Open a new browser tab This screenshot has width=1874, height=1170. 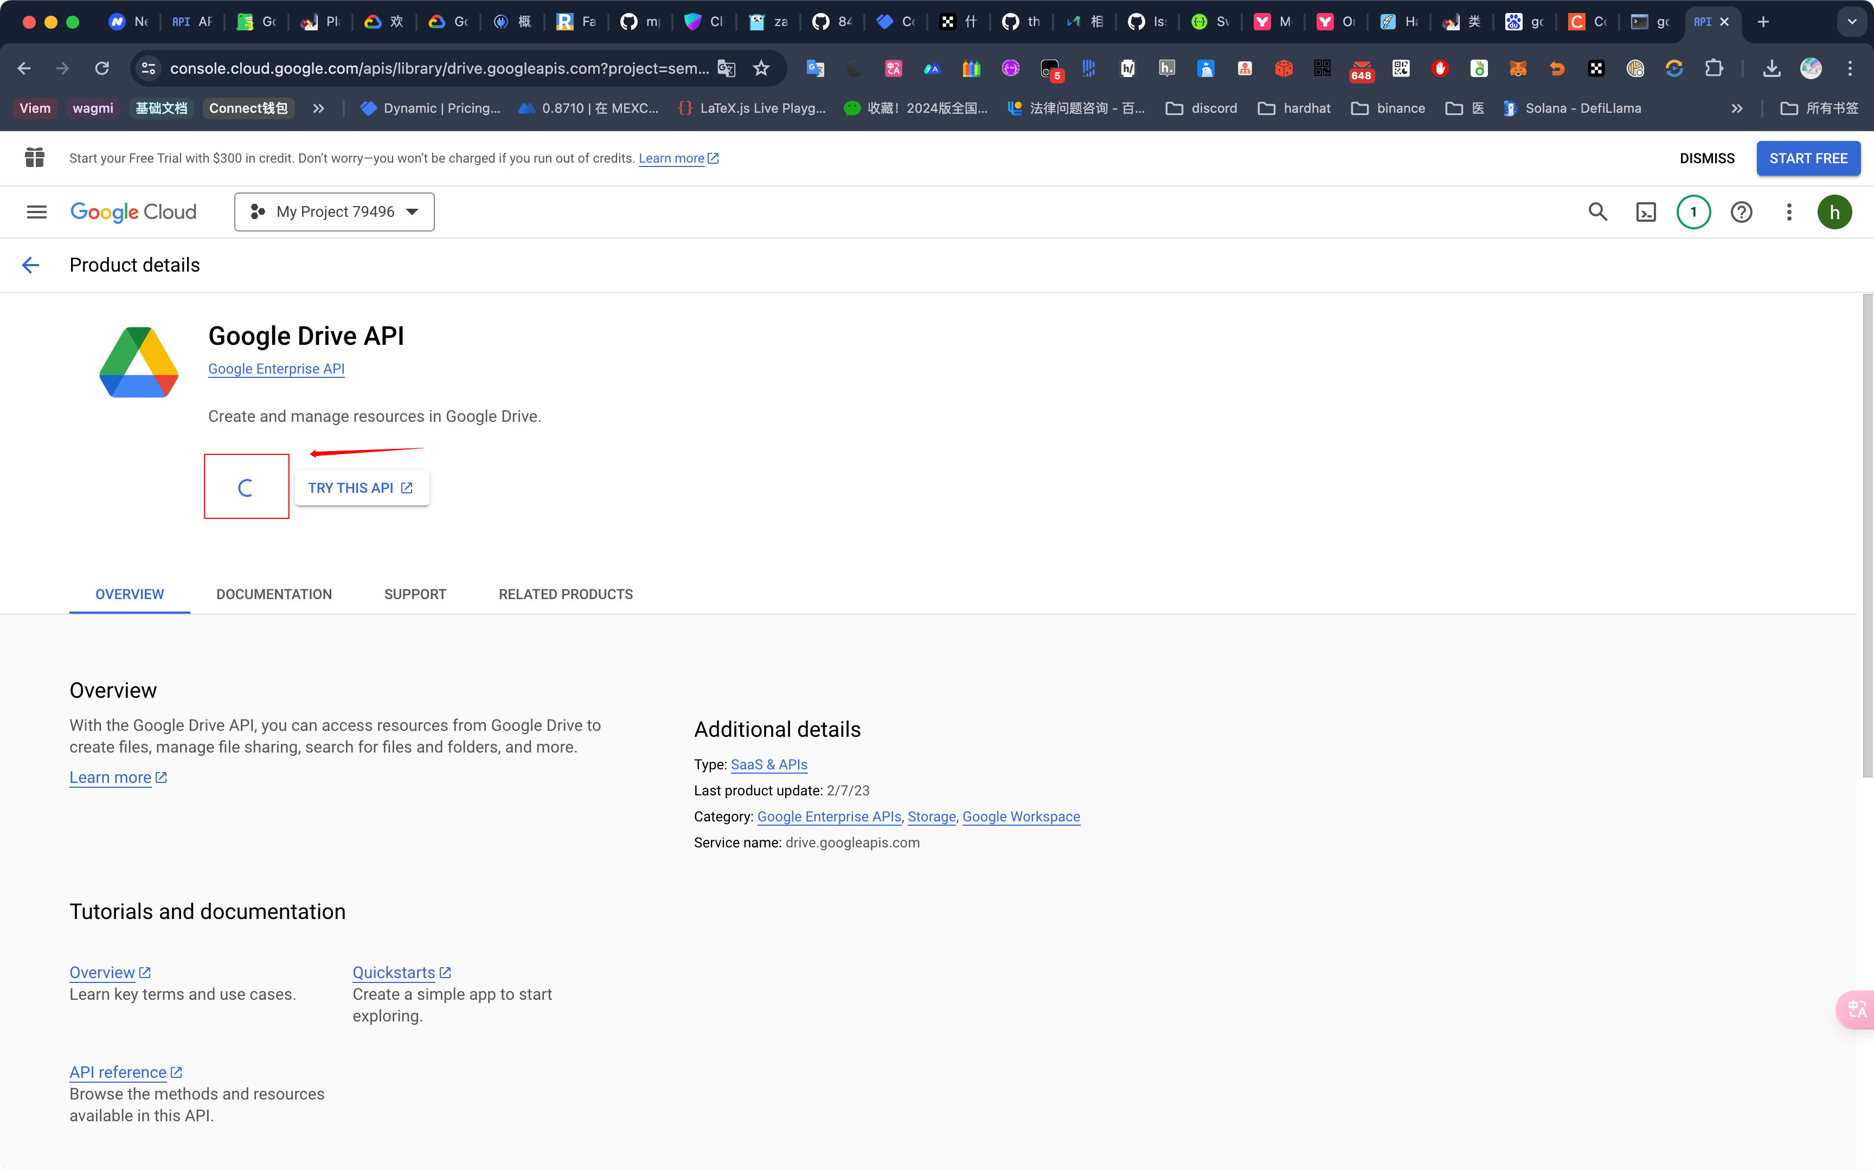click(x=1763, y=22)
